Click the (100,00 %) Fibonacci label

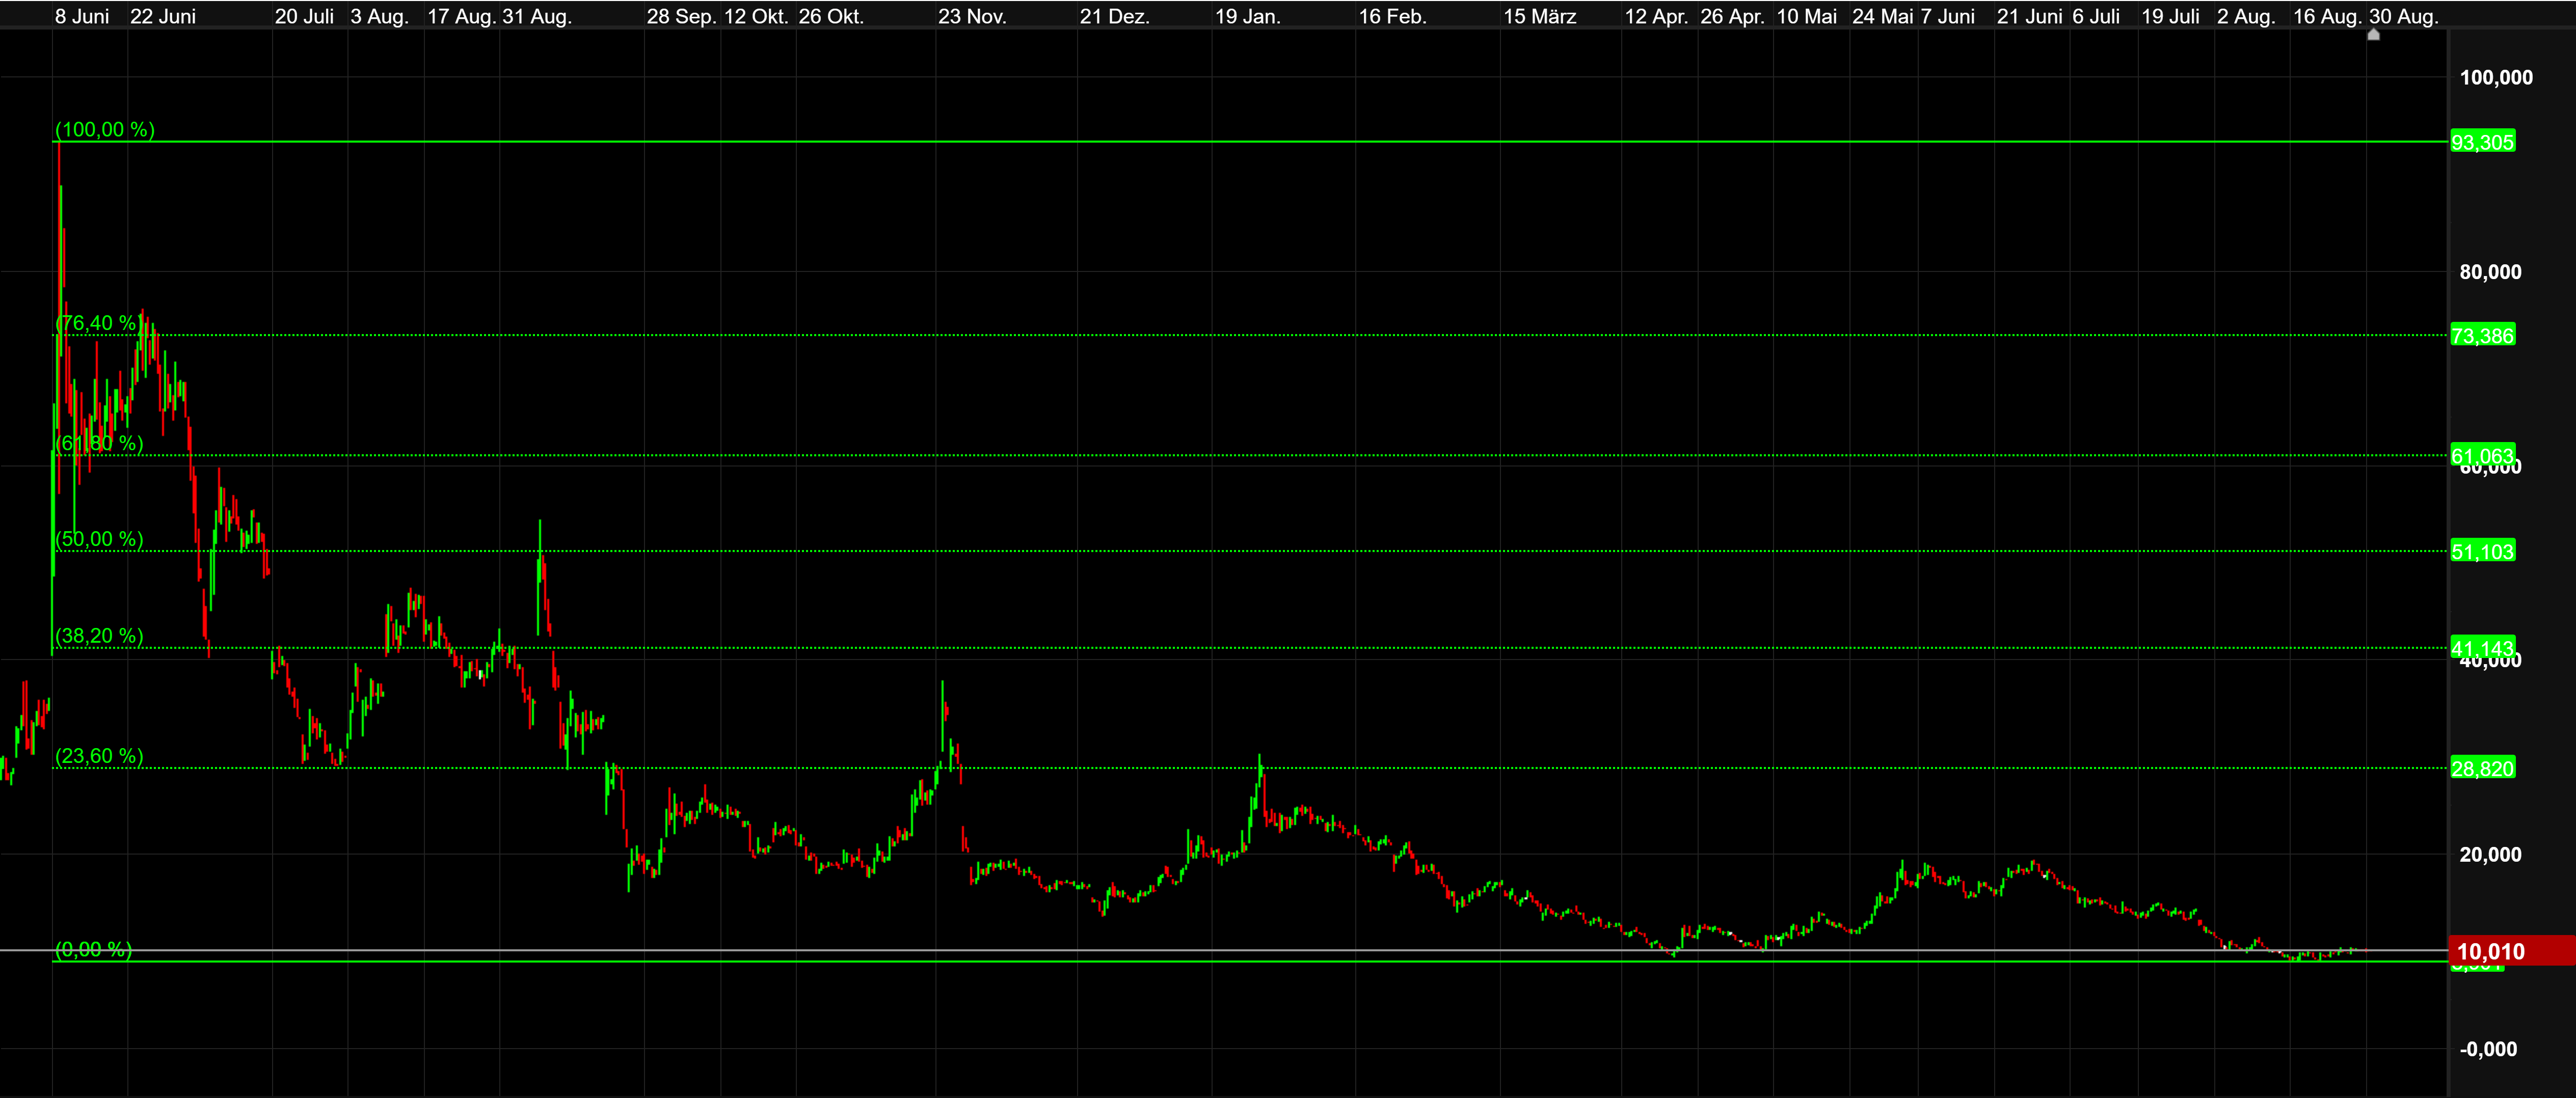(104, 129)
